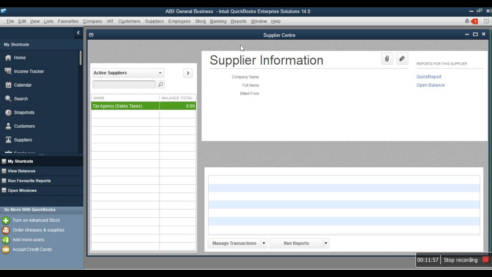Select the My Shortcuts tab
The width and height of the screenshot is (492, 277).
(42, 161)
